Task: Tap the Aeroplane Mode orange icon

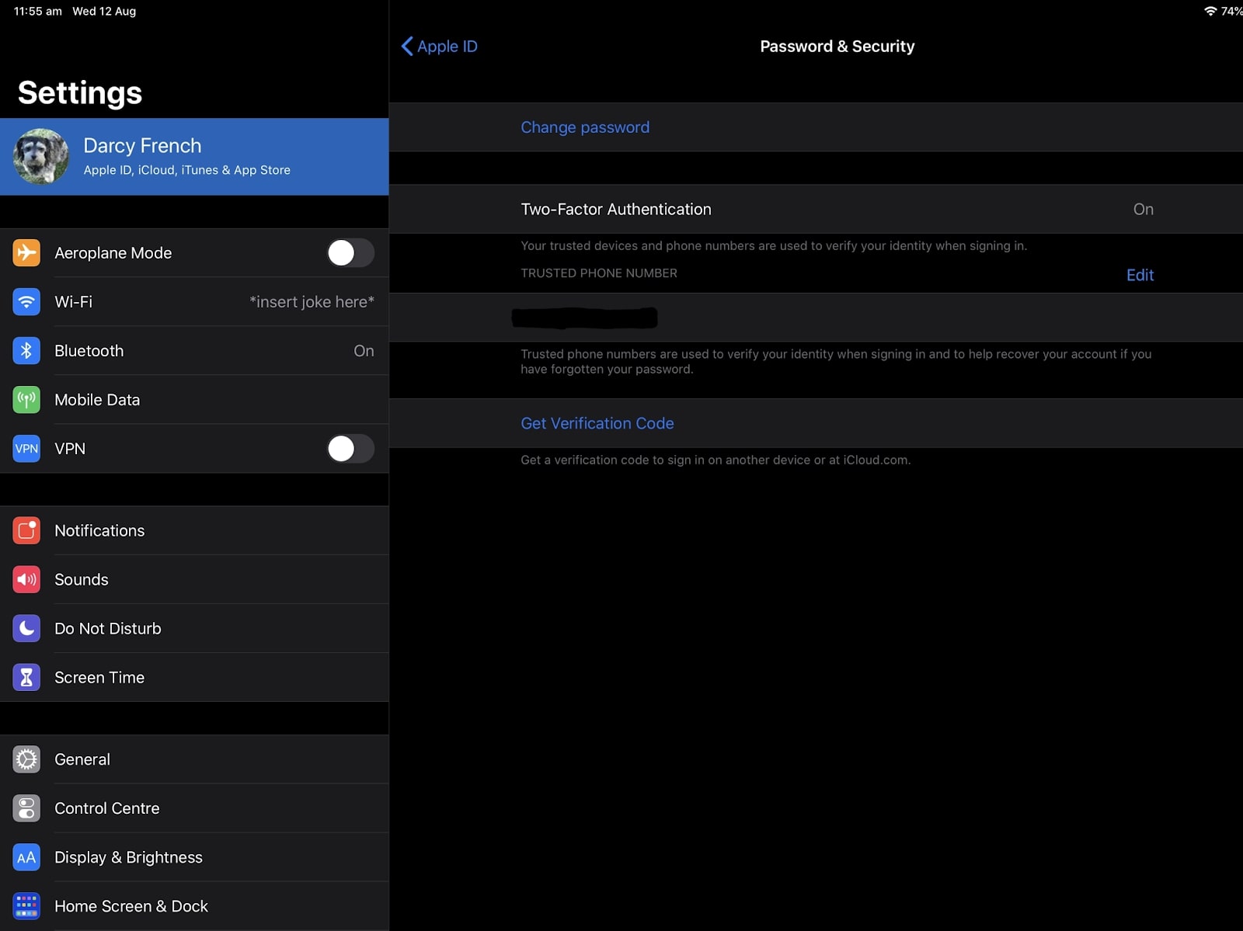Action: [x=26, y=252]
